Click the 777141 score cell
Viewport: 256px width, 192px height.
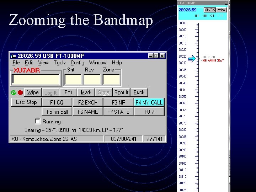155,139
